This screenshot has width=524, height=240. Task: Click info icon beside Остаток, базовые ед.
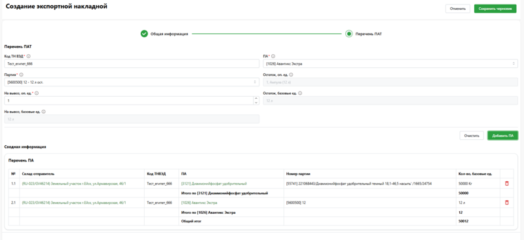pyautogui.click(x=300, y=94)
